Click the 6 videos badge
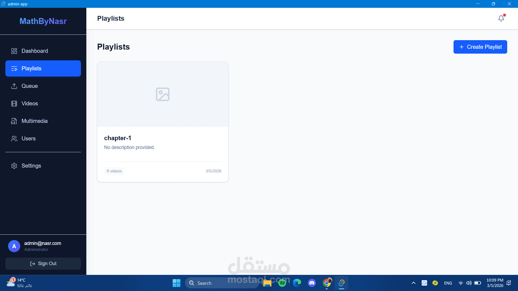Image resolution: width=518 pixels, height=291 pixels. tap(114, 171)
